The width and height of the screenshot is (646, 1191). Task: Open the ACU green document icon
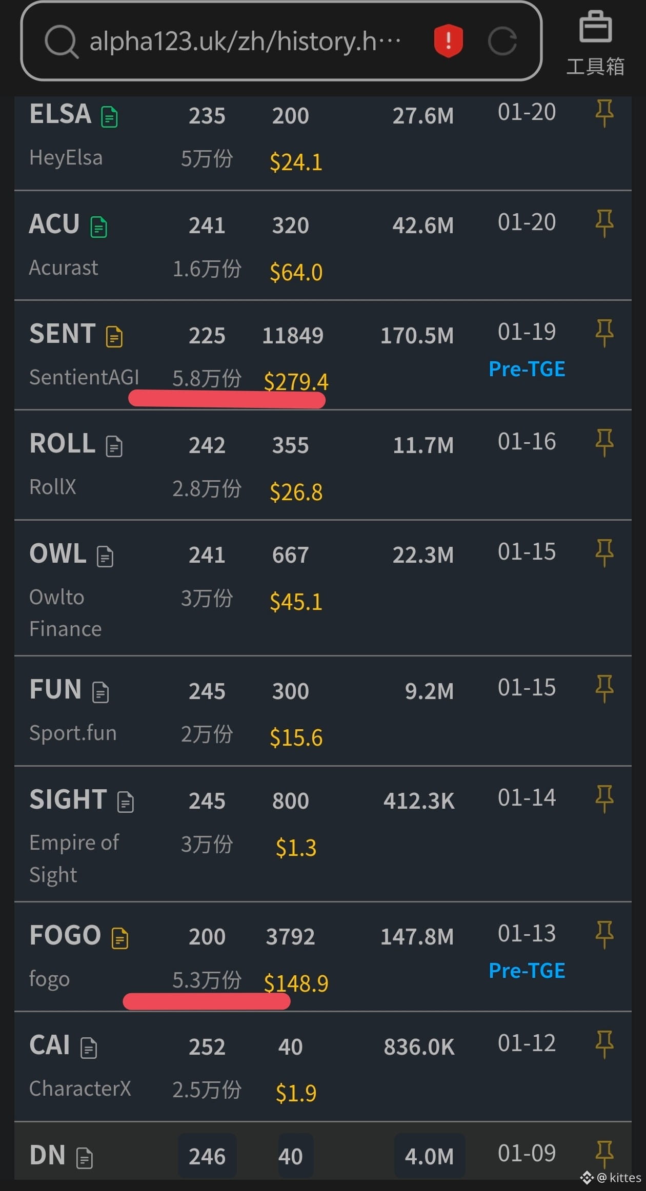pos(99,227)
